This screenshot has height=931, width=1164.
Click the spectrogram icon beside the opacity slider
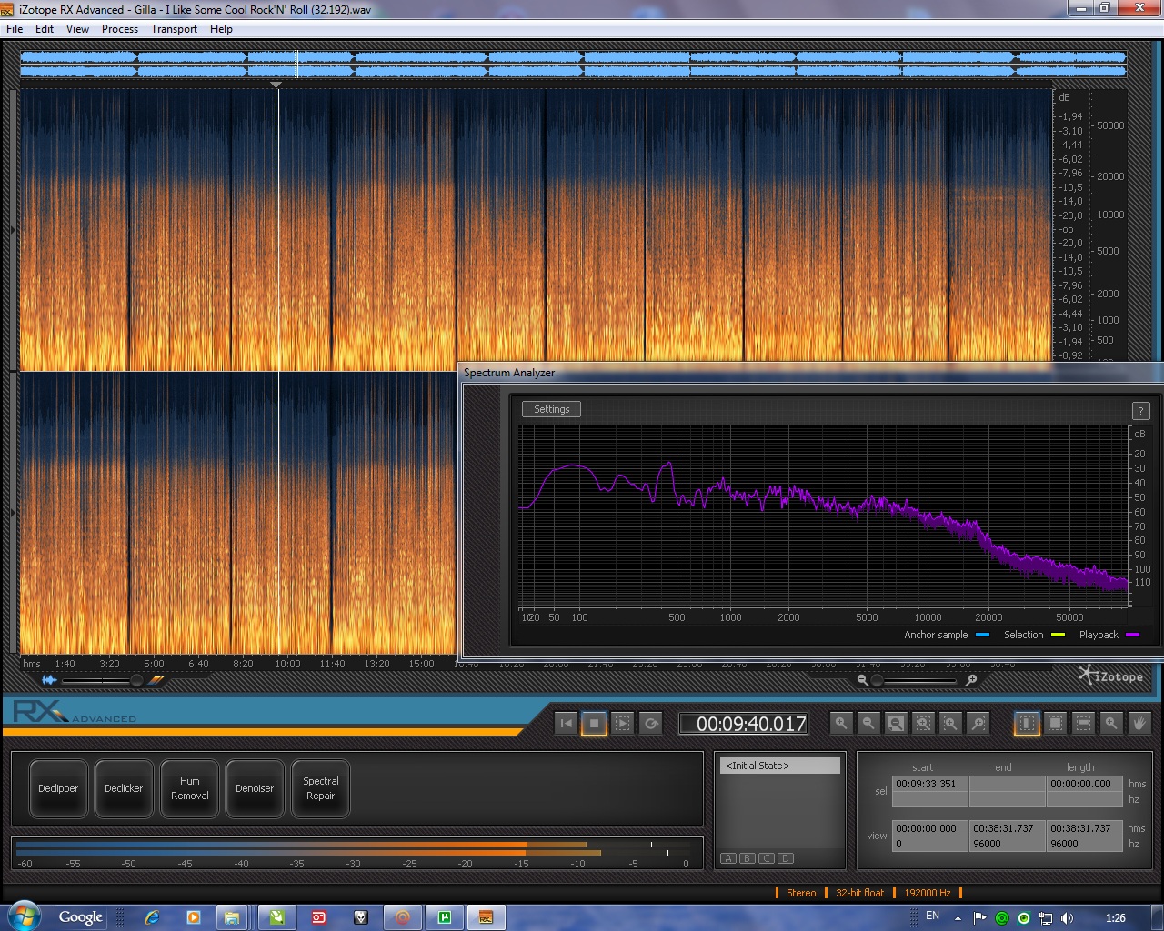coord(157,680)
